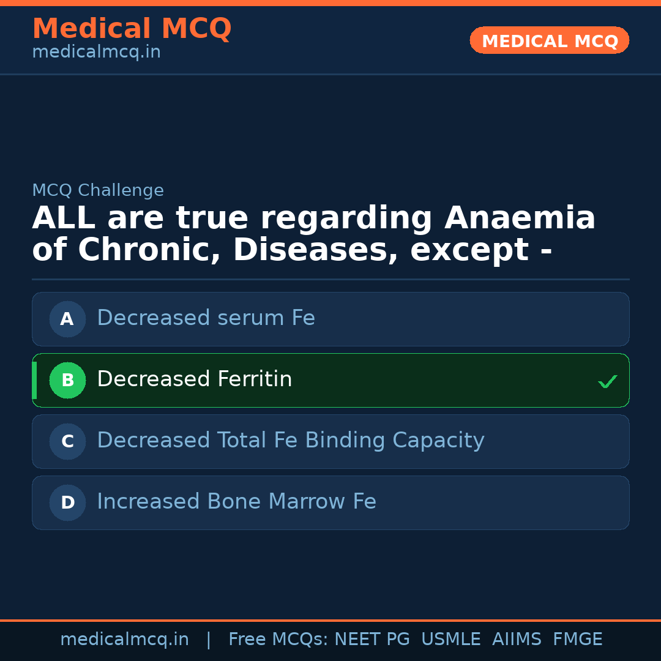
Task: Choose the "Decreased Ferritin" answer text
Action: click(x=194, y=379)
